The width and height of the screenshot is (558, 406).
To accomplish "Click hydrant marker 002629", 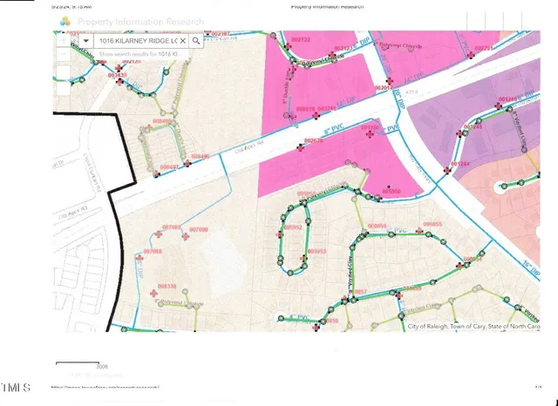I will pos(301,147).
